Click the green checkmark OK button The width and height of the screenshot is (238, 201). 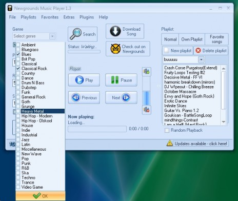(x=41, y=196)
